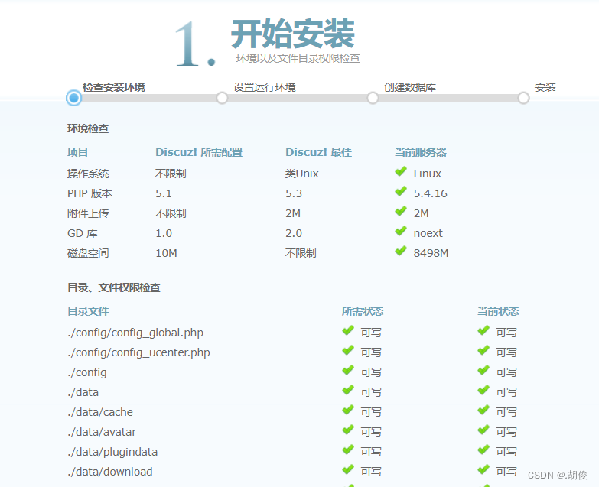Click the 开始安装 title heading
Viewport: 599px width, 487px height.
(x=293, y=34)
